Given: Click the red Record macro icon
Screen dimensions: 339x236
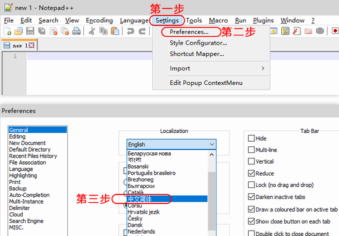Looking at the screenshot, I should pyautogui.click(x=335, y=31).
